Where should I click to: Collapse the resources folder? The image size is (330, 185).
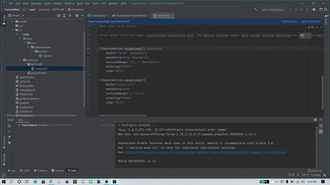tap(21, 60)
